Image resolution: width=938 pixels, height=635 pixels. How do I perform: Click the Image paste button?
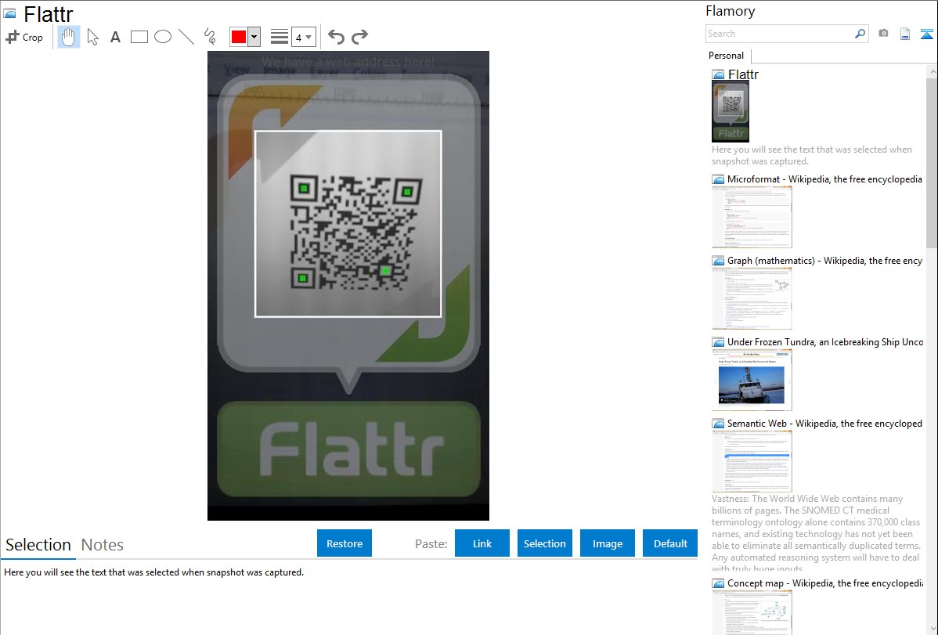(607, 543)
